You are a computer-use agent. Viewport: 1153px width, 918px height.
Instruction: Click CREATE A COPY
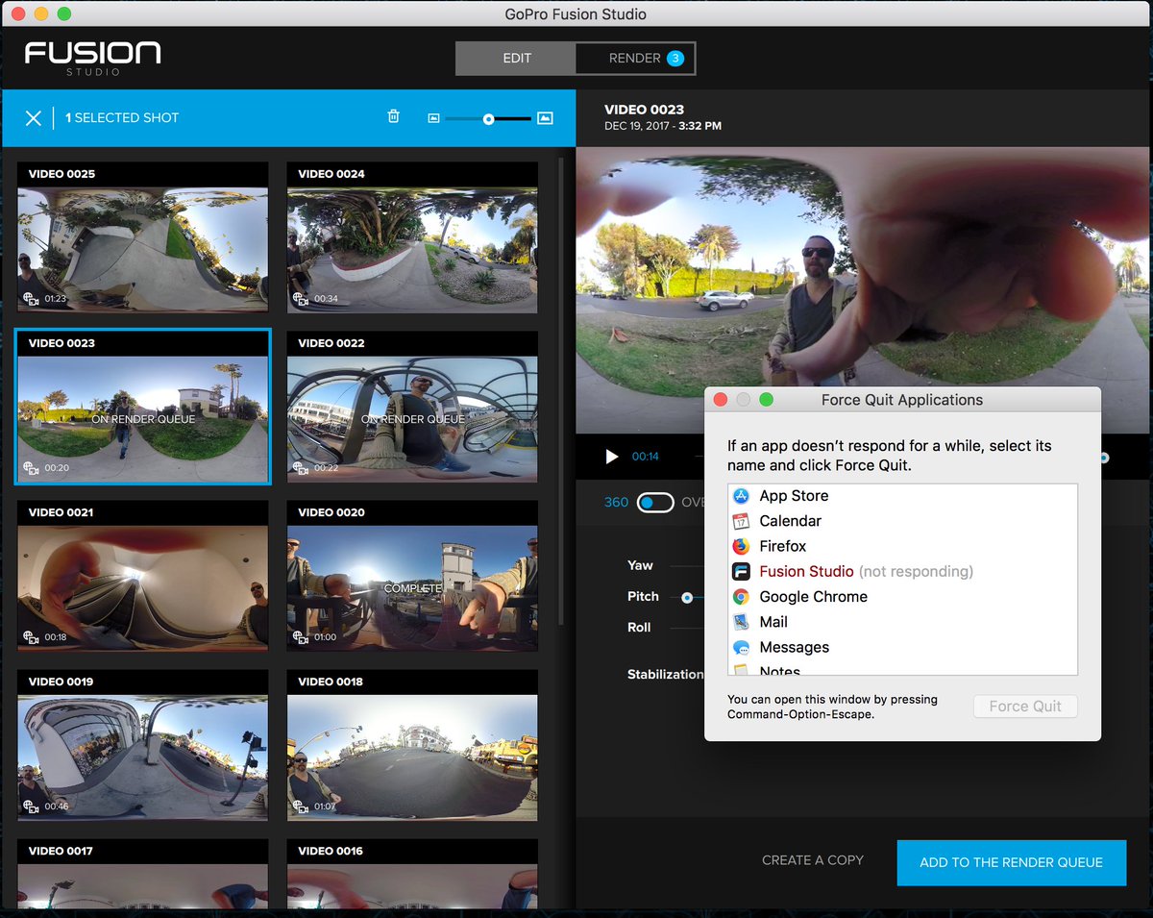813,860
